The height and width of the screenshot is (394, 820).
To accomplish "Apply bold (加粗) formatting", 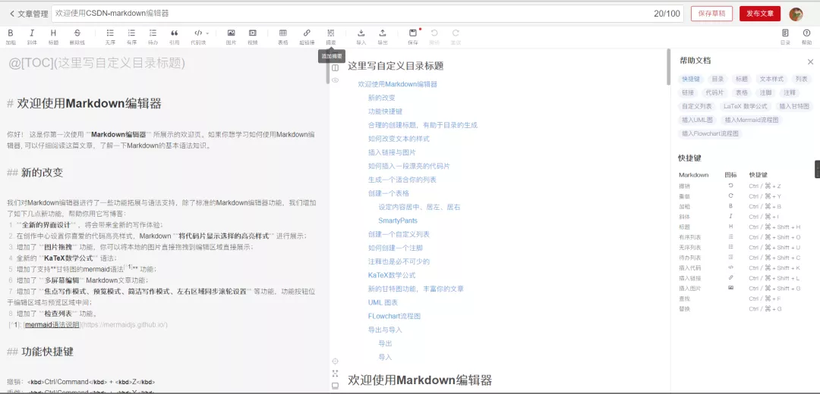I will 11,36.
